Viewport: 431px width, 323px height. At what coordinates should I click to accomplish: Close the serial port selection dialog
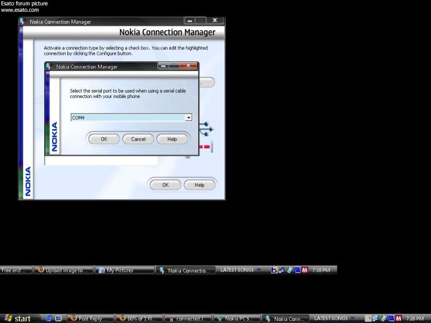(188, 65)
